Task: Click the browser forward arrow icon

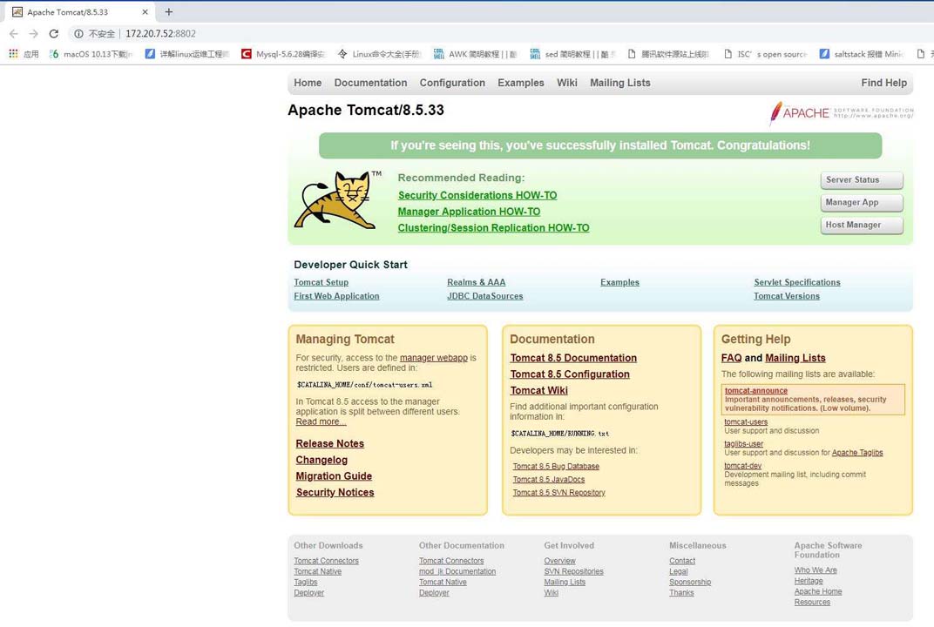Action: (33, 34)
